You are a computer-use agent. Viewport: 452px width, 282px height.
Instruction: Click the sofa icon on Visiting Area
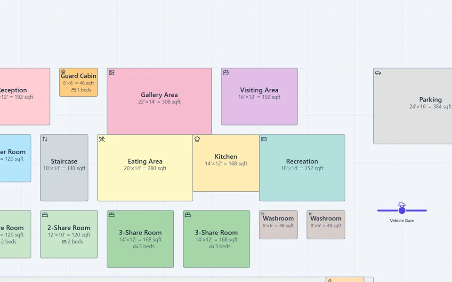226,72
